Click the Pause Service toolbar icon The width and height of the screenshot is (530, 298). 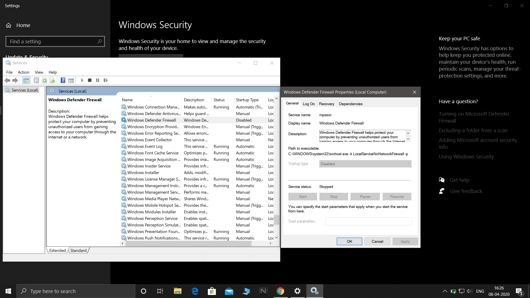click(x=97, y=80)
